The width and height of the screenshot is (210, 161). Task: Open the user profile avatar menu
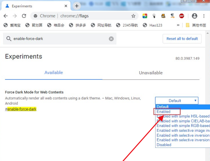click(x=194, y=16)
